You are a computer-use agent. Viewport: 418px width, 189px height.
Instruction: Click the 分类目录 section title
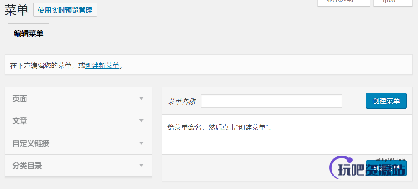(27, 166)
